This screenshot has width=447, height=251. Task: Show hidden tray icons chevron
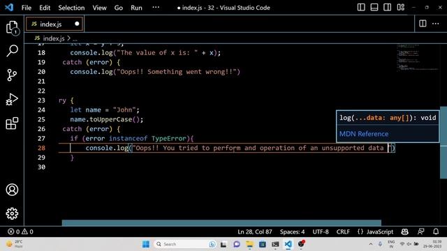click(x=371, y=244)
